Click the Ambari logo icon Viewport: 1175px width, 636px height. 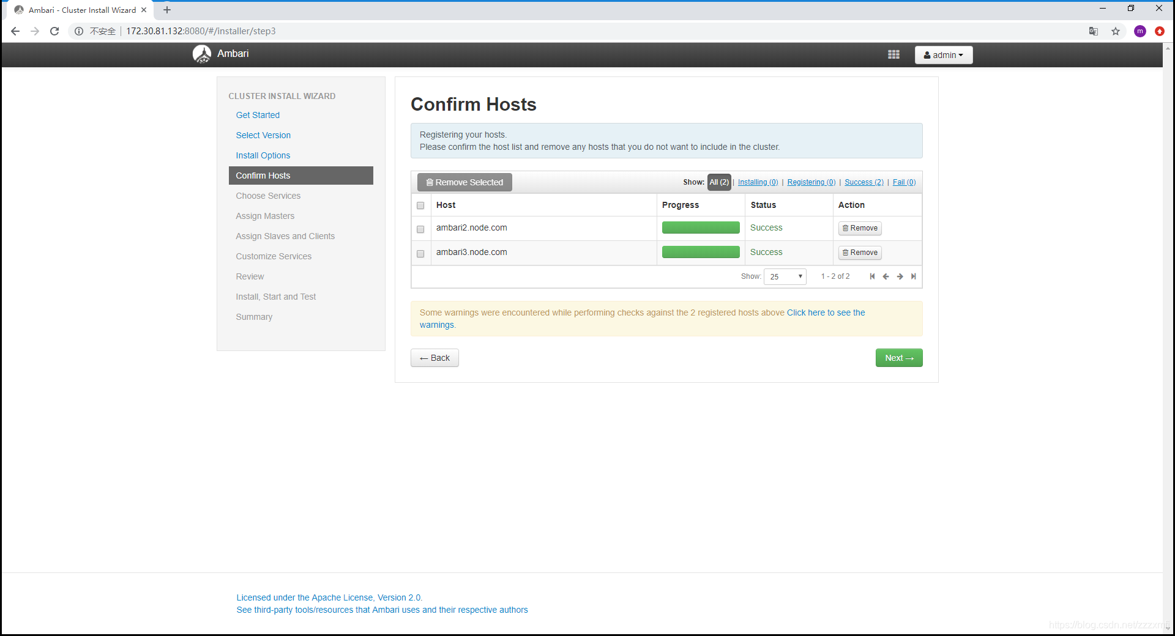point(202,54)
